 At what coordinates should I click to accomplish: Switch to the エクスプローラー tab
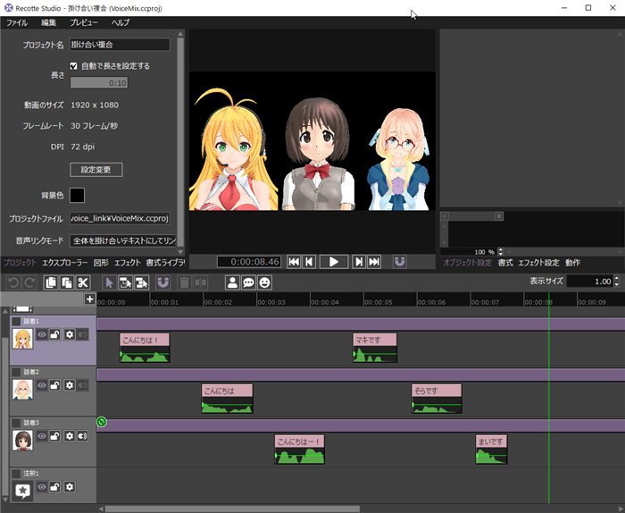[x=65, y=263]
